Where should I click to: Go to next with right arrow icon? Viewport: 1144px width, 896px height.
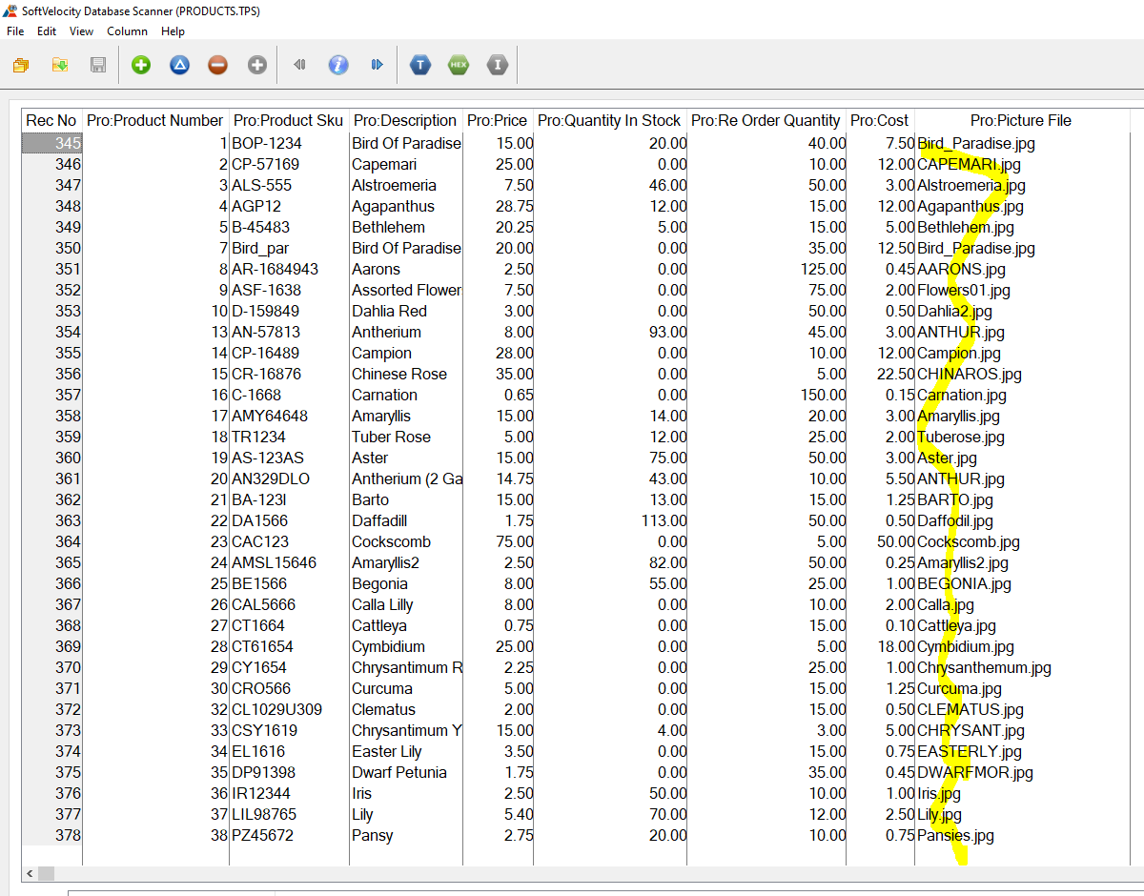click(x=377, y=65)
